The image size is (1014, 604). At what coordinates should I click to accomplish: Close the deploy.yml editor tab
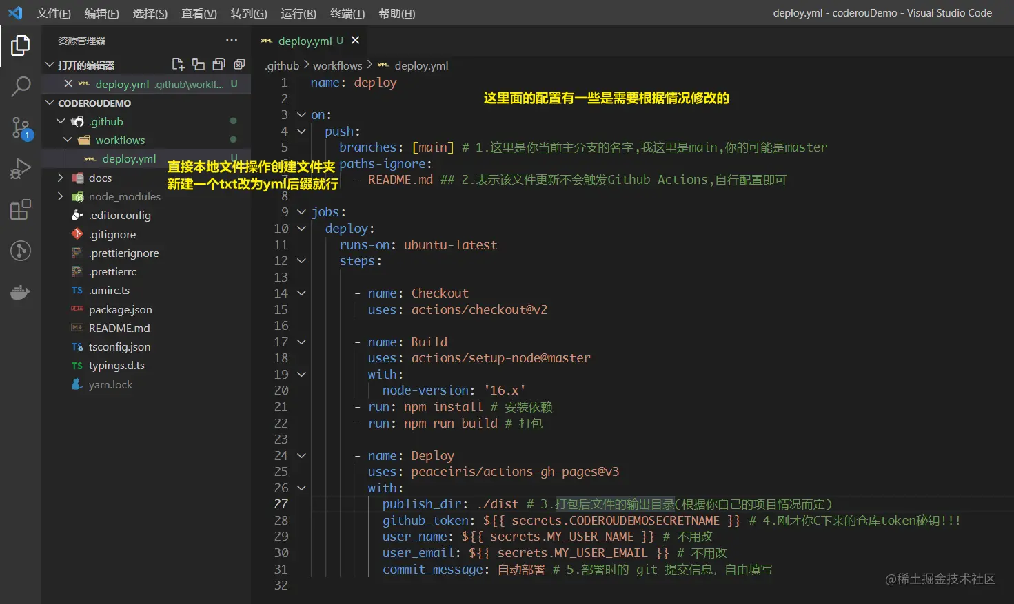(x=355, y=41)
